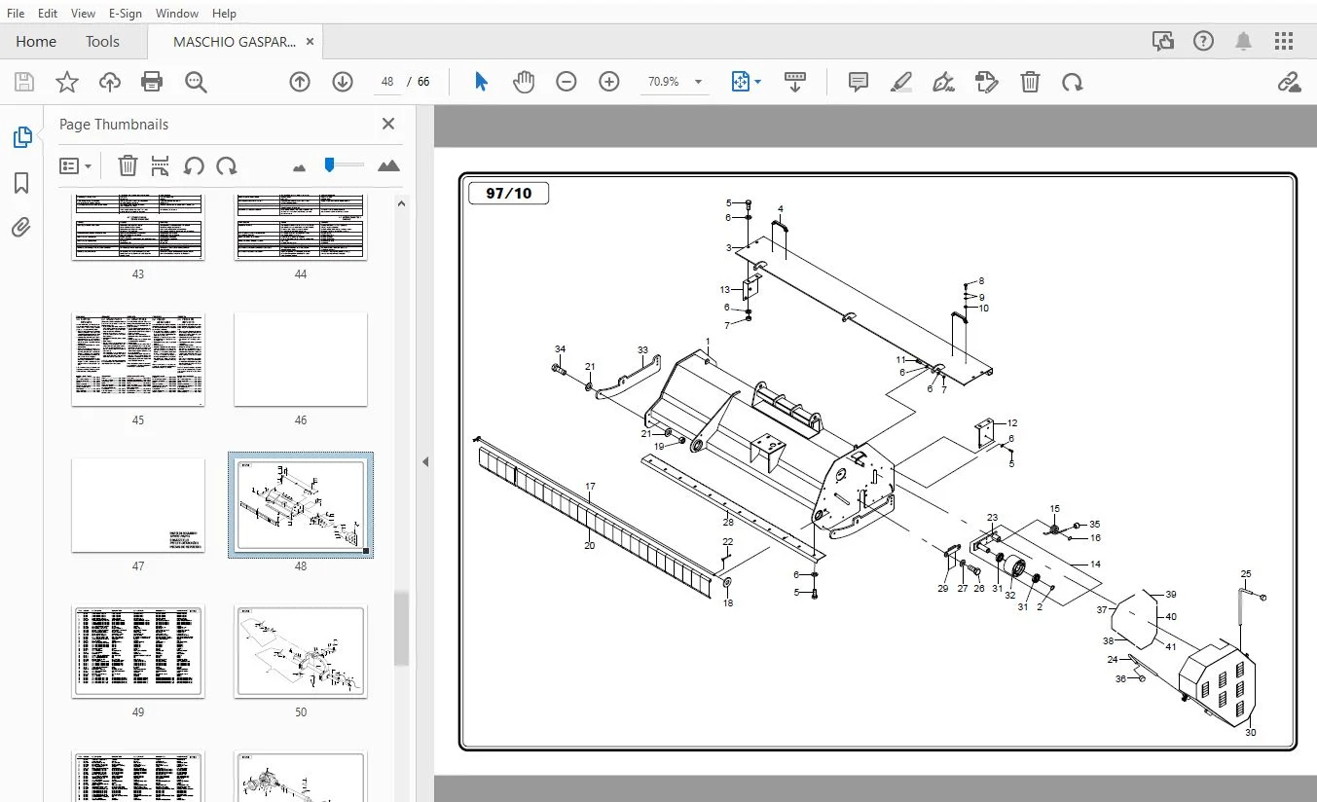Open the View menu

(x=84, y=13)
